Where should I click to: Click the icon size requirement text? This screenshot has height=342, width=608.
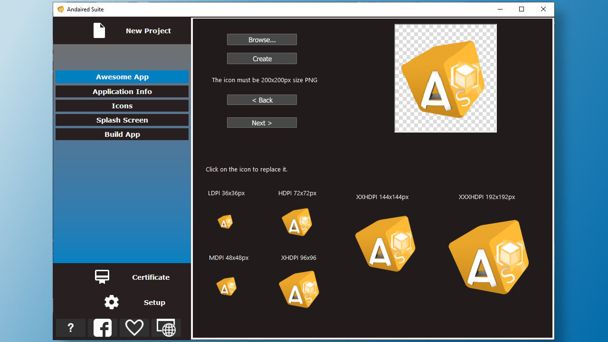tap(265, 80)
